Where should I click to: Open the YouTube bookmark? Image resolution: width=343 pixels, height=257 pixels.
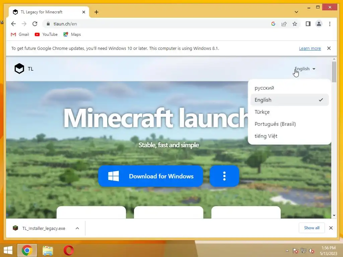point(46,34)
